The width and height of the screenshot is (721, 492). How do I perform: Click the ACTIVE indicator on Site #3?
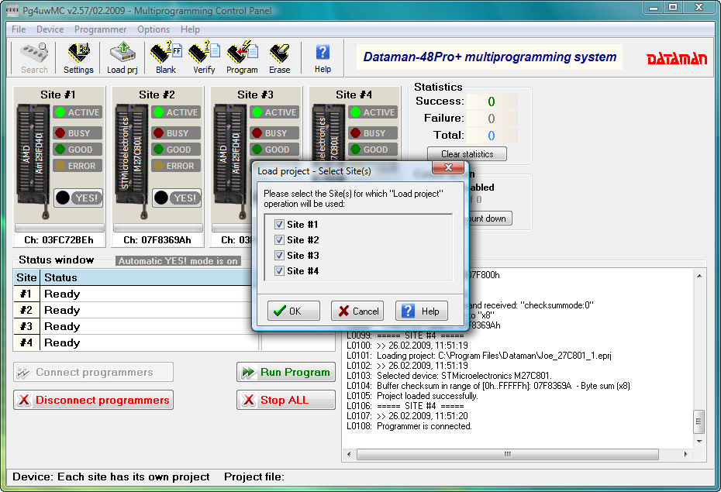pos(275,111)
